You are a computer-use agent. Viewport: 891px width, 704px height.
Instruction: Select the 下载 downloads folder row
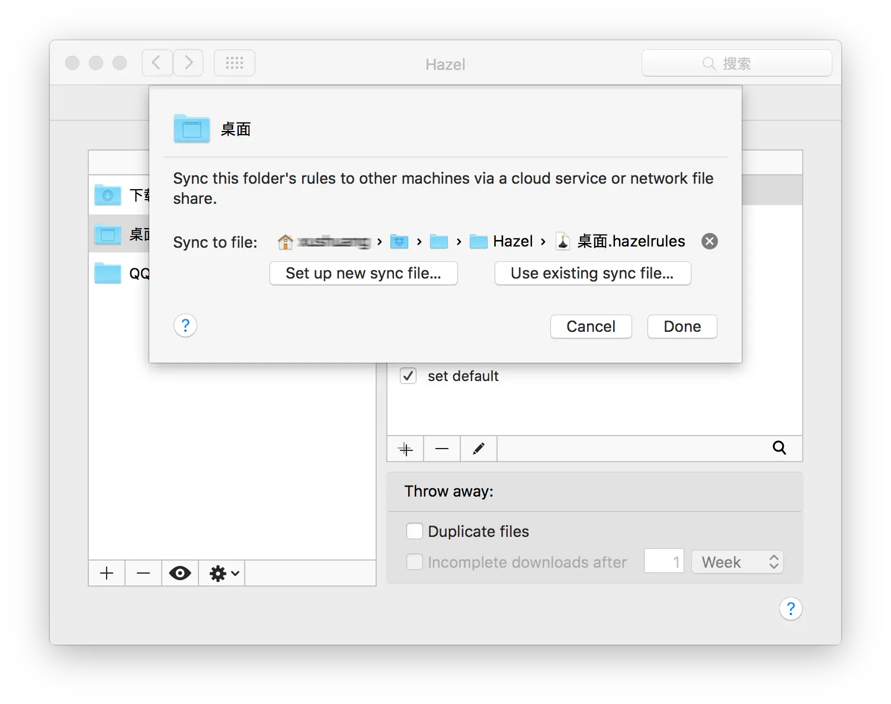pos(120,194)
